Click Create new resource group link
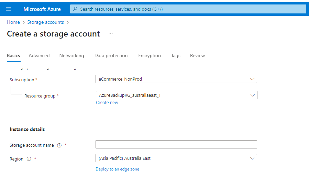This screenshot has height=186, width=309. (107, 103)
